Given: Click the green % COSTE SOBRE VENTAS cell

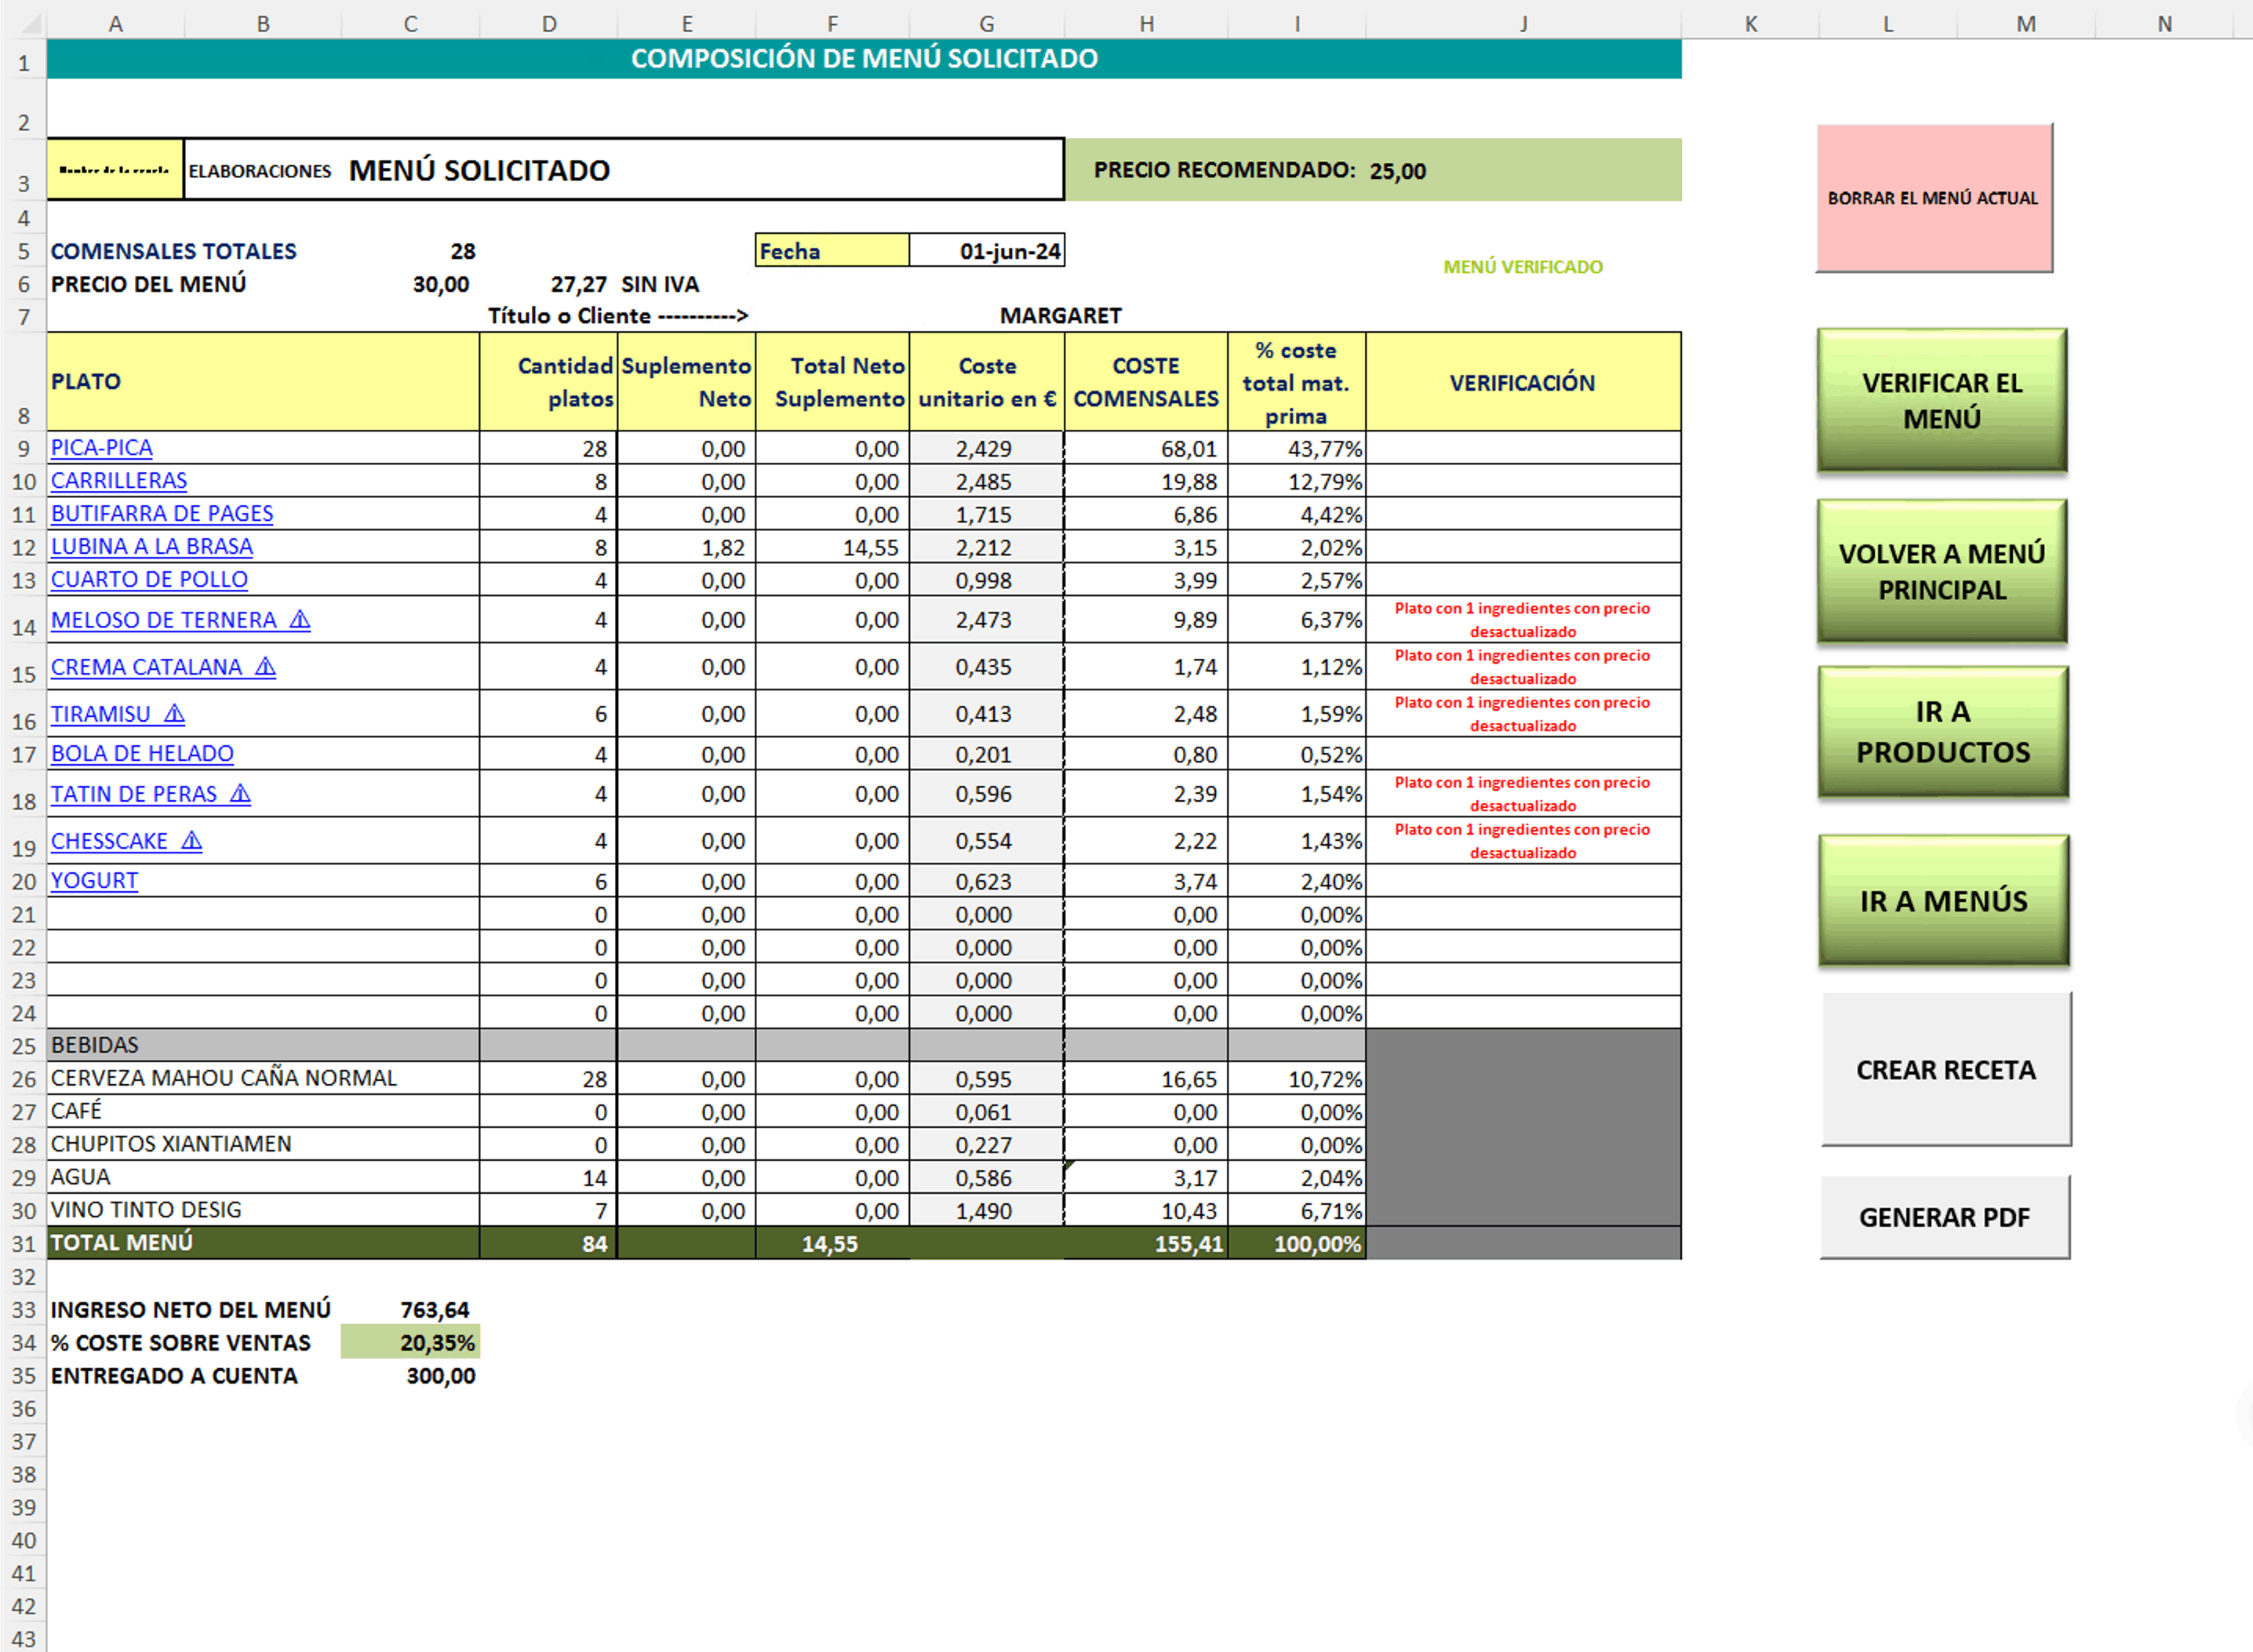Looking at the screenshot, I should [410, 1342].
